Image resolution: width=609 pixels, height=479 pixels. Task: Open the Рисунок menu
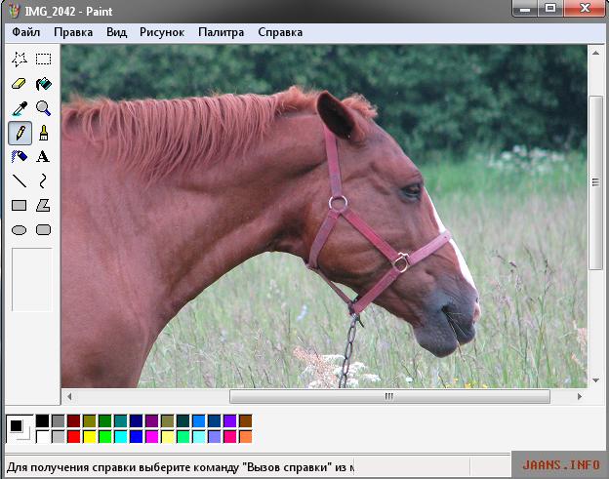[x=161, y=32]
